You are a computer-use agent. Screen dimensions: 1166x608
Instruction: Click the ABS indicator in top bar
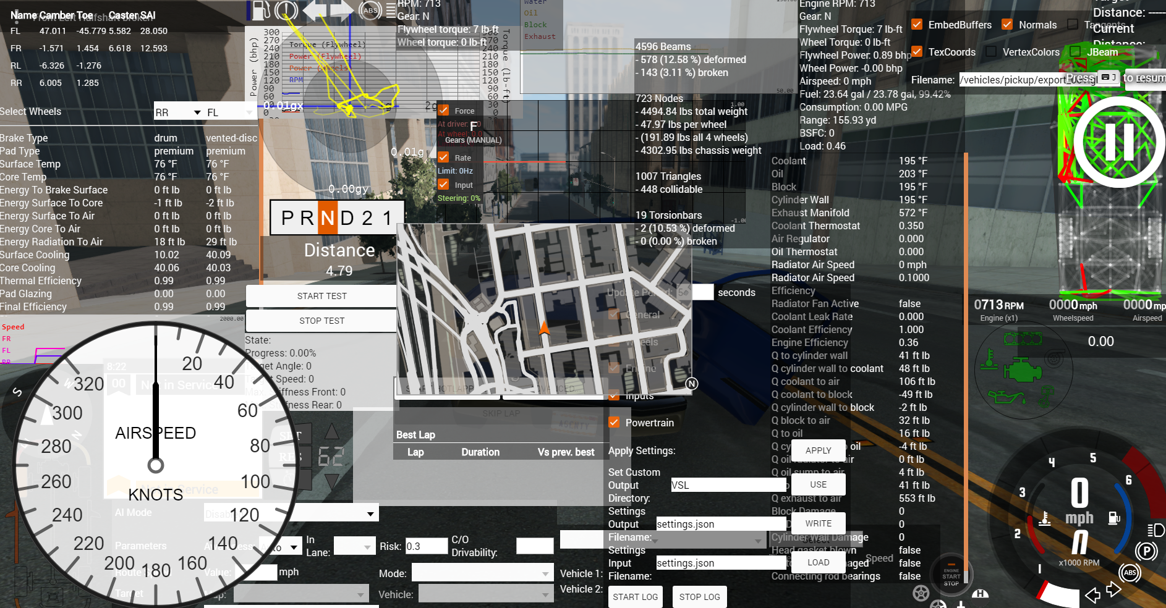click(x=370, y=10)
